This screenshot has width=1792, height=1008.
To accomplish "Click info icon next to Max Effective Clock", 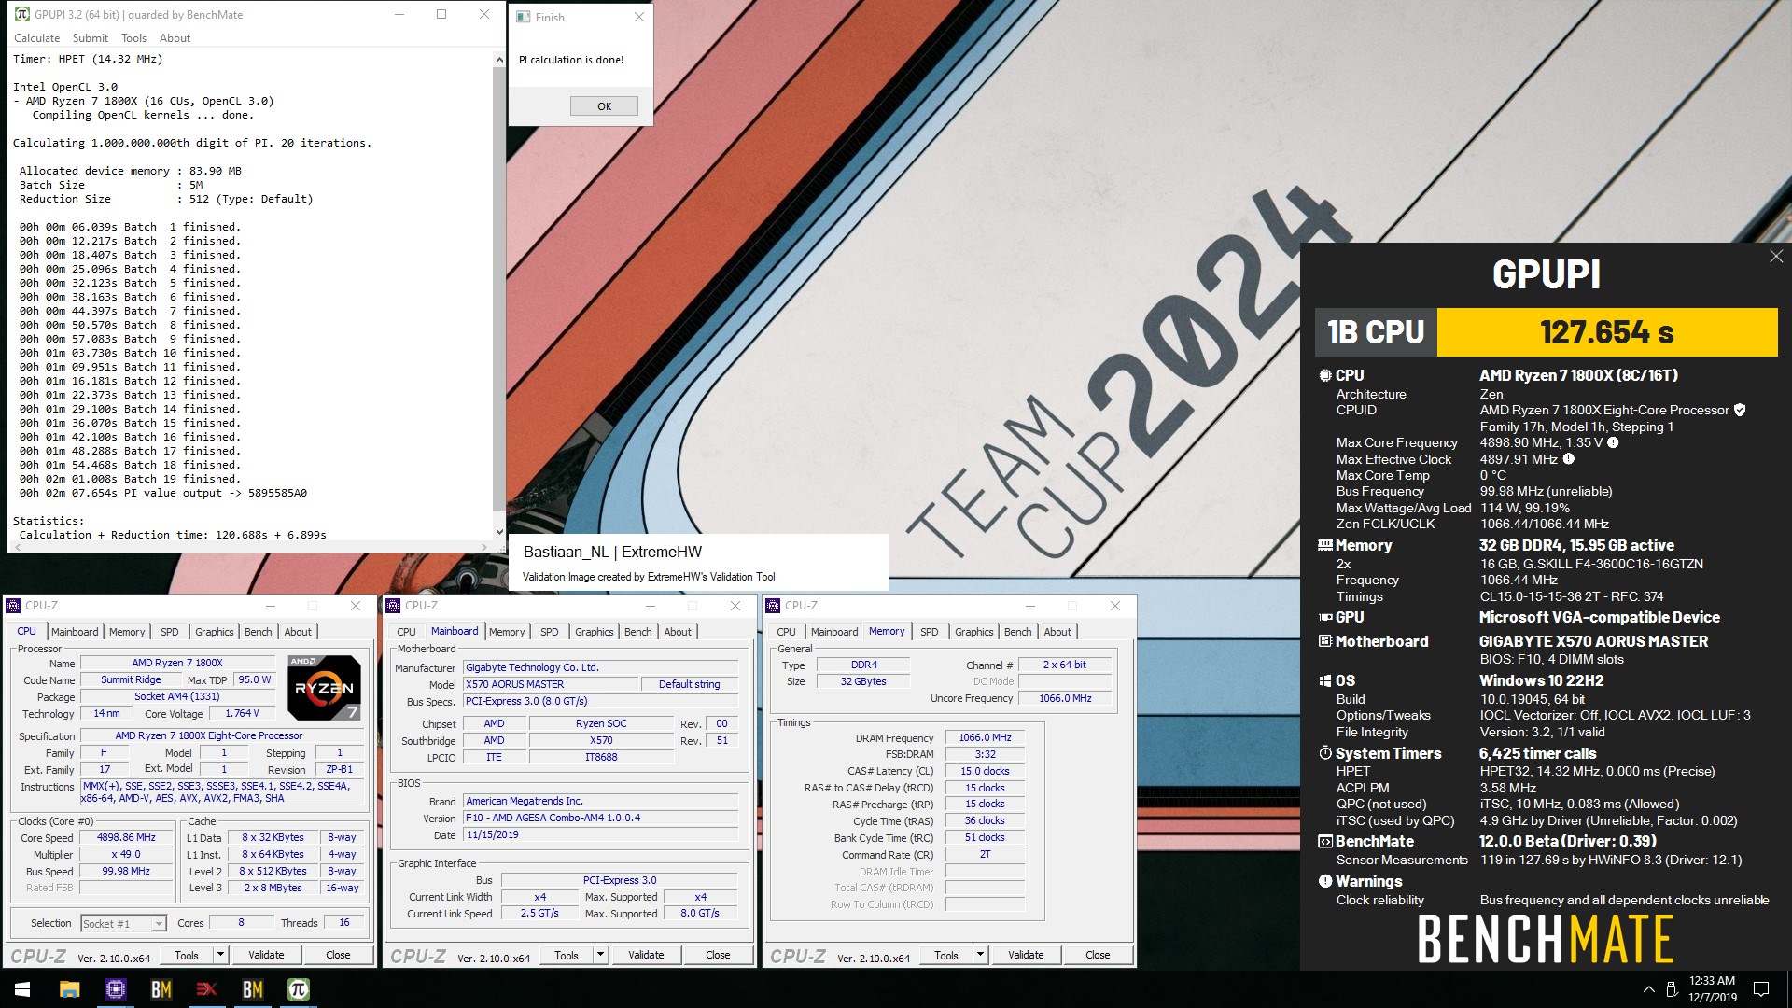I will point(1569,459).
